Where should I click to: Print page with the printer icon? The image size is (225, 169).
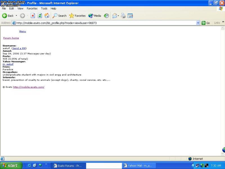pyautogui.click(x=123, y=16)
